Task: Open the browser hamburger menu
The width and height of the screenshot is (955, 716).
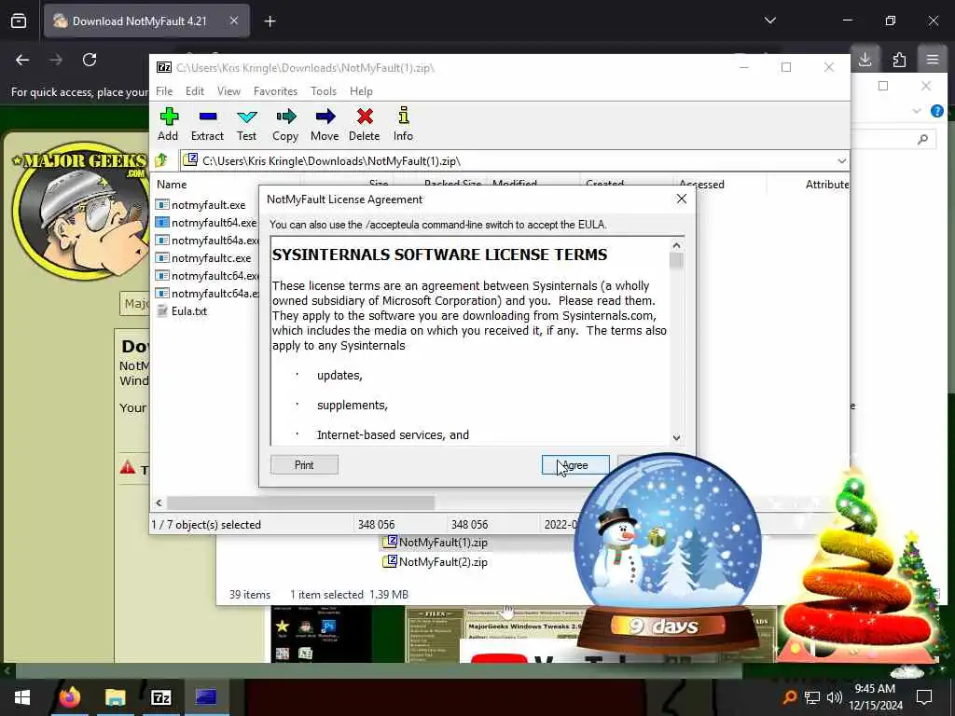Action: coord(933,60)
